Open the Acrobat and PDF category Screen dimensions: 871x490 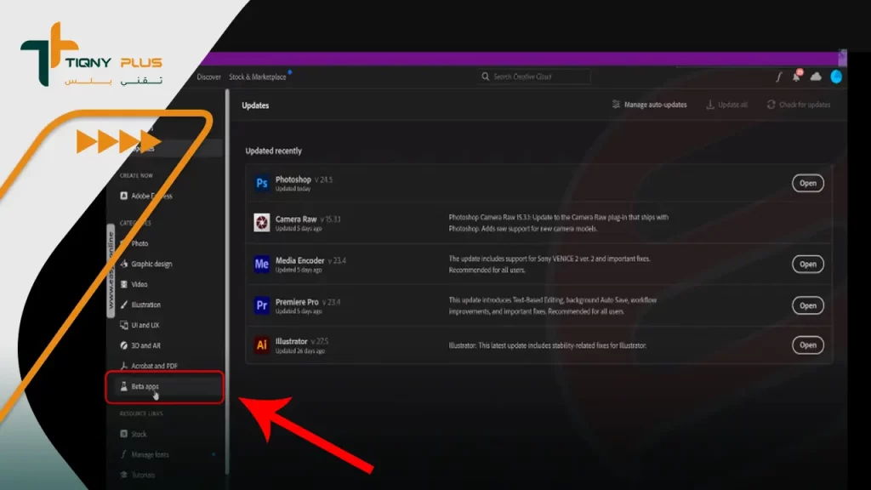153,366
